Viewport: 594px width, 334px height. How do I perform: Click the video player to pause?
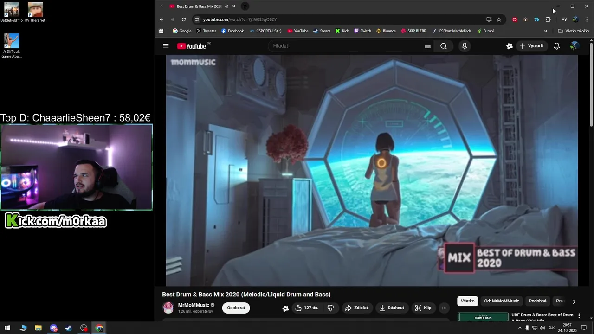[372, 170]
